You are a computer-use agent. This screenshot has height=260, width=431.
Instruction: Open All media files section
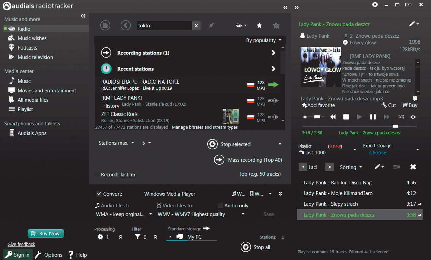coord(33,100)
